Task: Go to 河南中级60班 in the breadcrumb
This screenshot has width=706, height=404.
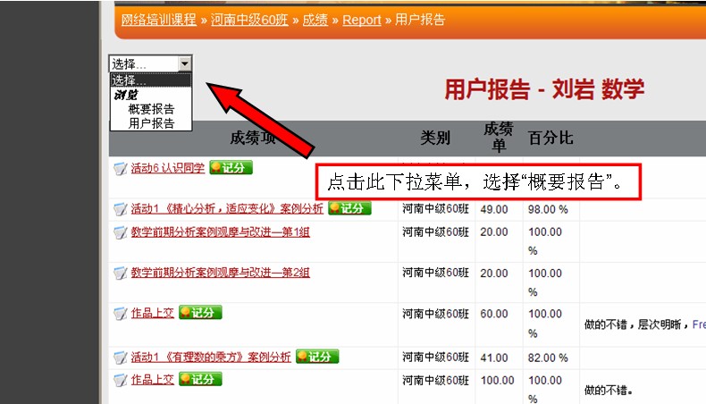Action: [x=249, y=20]
